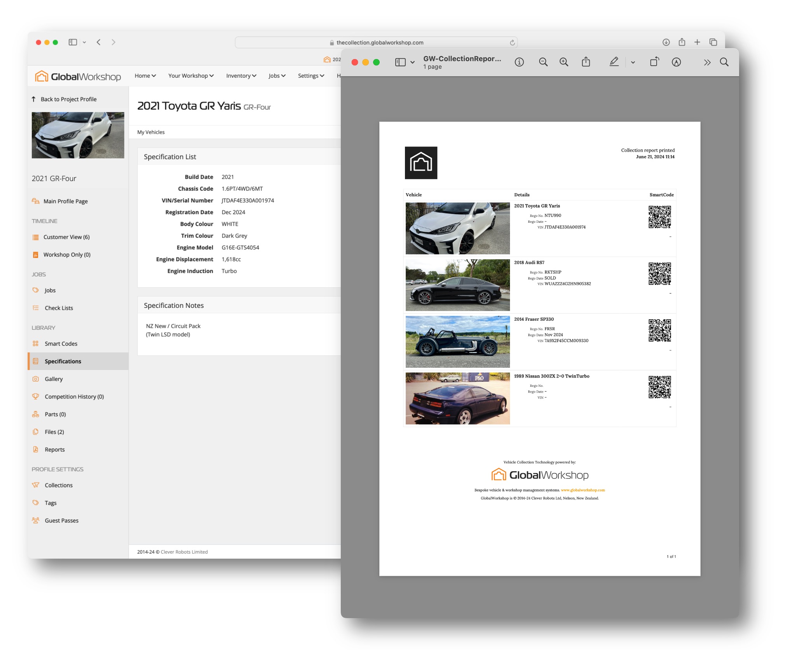
Task: Click the Jobs navigation menu item
Action: pos(275,75)
